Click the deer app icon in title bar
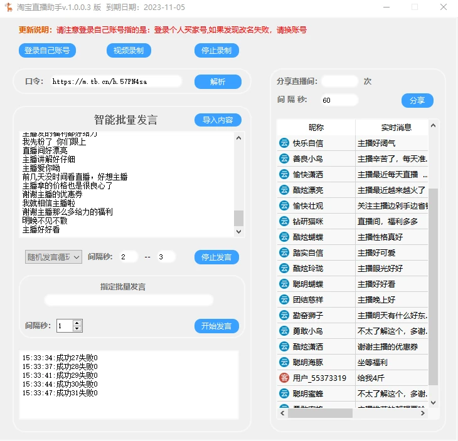458x441 pixels. pyautogui.click(x=9, y=7)
